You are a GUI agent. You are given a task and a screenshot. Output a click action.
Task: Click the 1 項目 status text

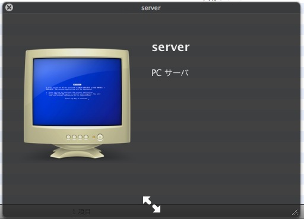click(x=81, y=212)
